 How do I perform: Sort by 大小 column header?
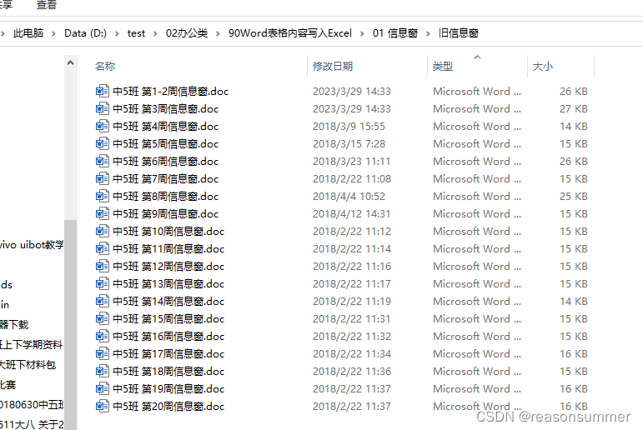coord(543,66)
